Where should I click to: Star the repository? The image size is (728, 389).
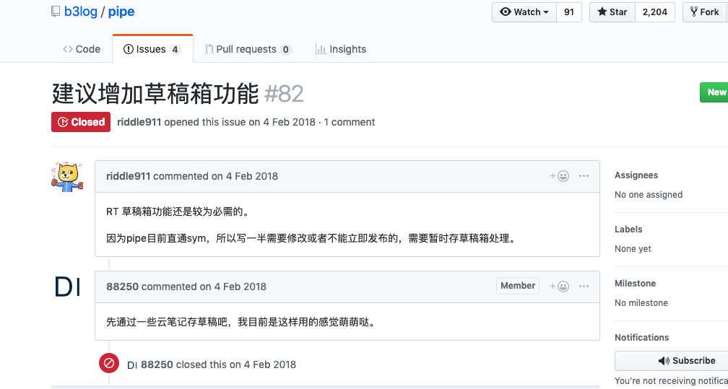point(612,12)
